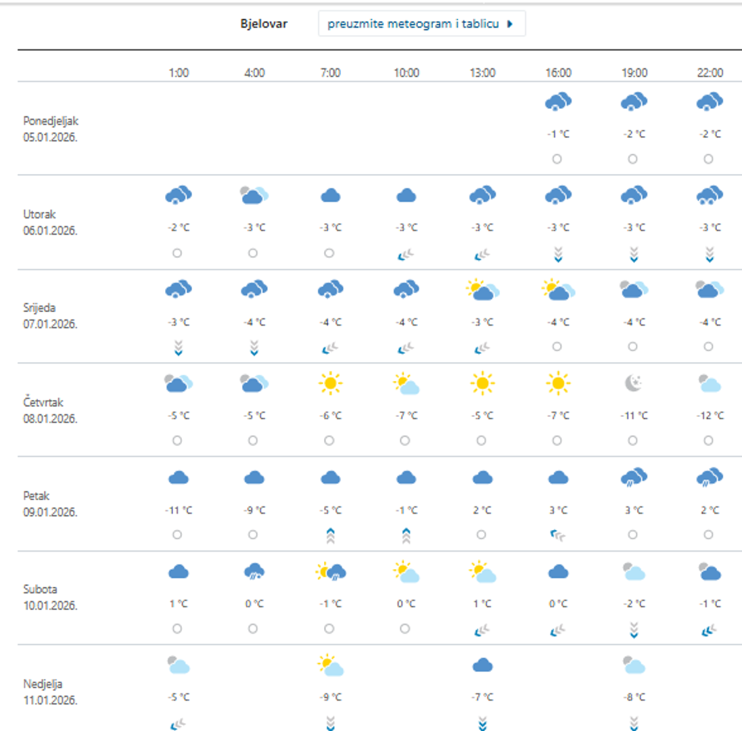The image size is (742, 731).
Task: Select the sun-with-rain icon for Subota 7:00
Action: (x=329, y=572)
